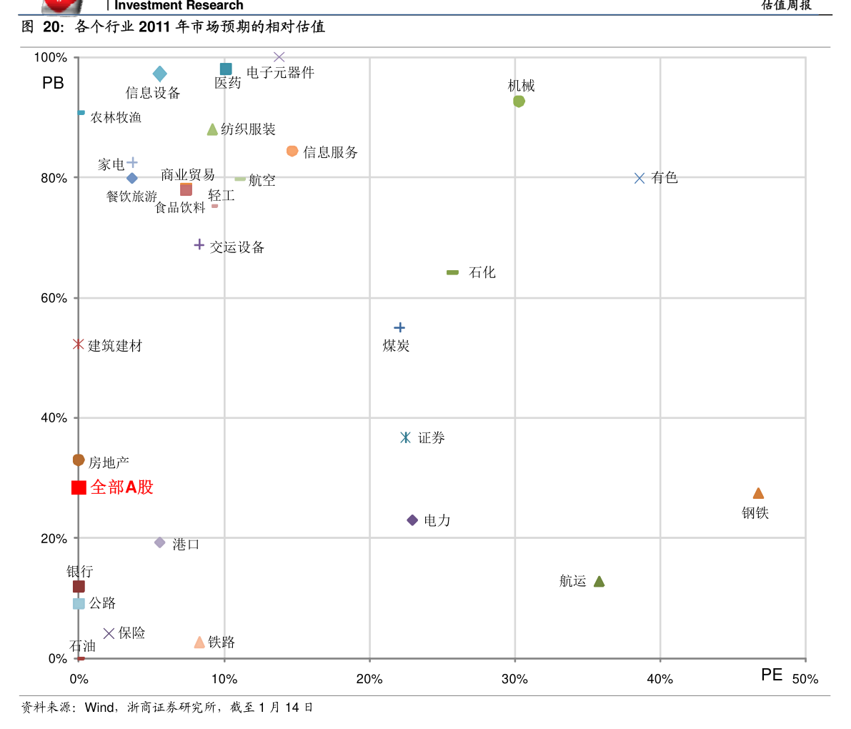851x729 pixels.
Task: Click the teal diamond for 信息设备
Action: point(159,74)
